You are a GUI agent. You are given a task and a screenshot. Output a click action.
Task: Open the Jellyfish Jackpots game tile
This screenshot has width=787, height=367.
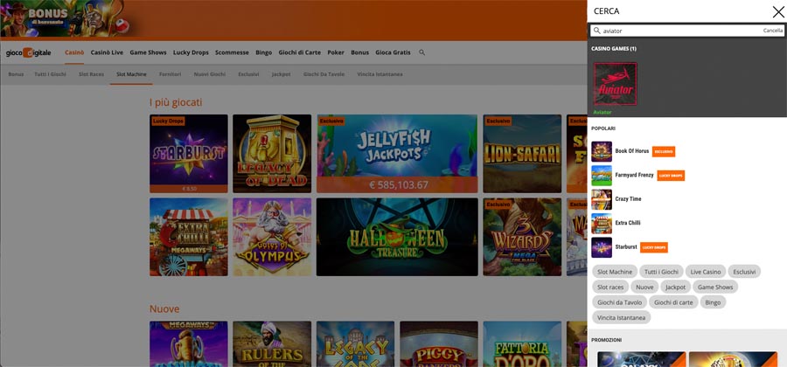(397, 154)
